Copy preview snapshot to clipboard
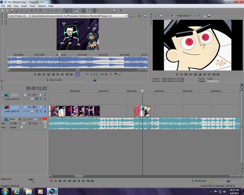This screenshot has width=244, height=195. coord(204,16)
